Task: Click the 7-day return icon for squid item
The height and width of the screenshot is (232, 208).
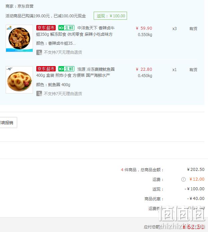Action: (39, 93)
